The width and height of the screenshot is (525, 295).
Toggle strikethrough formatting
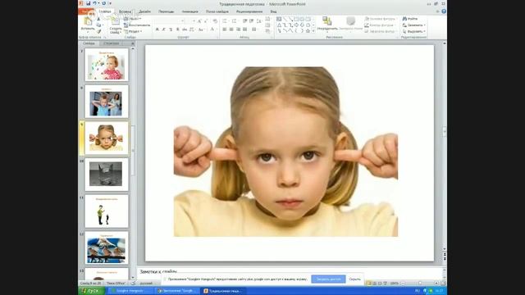(185, 29)
